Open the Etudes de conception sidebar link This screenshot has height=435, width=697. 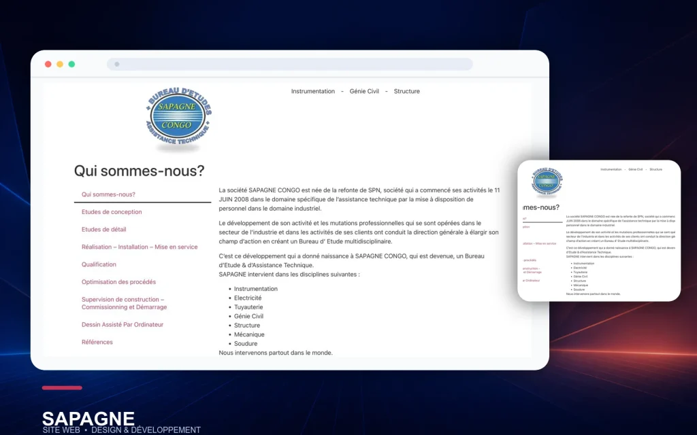112,212
